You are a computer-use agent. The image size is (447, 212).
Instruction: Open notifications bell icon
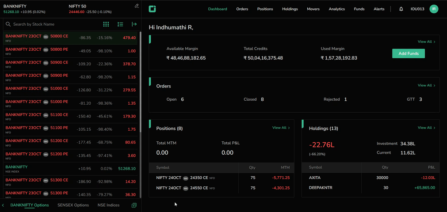[x=401, y=9]
